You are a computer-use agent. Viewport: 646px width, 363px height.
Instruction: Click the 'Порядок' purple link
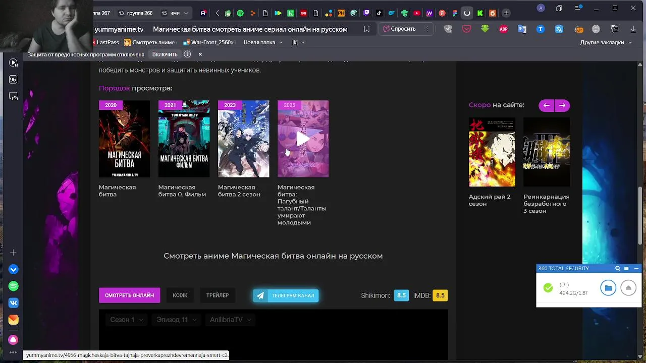click(x=115, y=88)
